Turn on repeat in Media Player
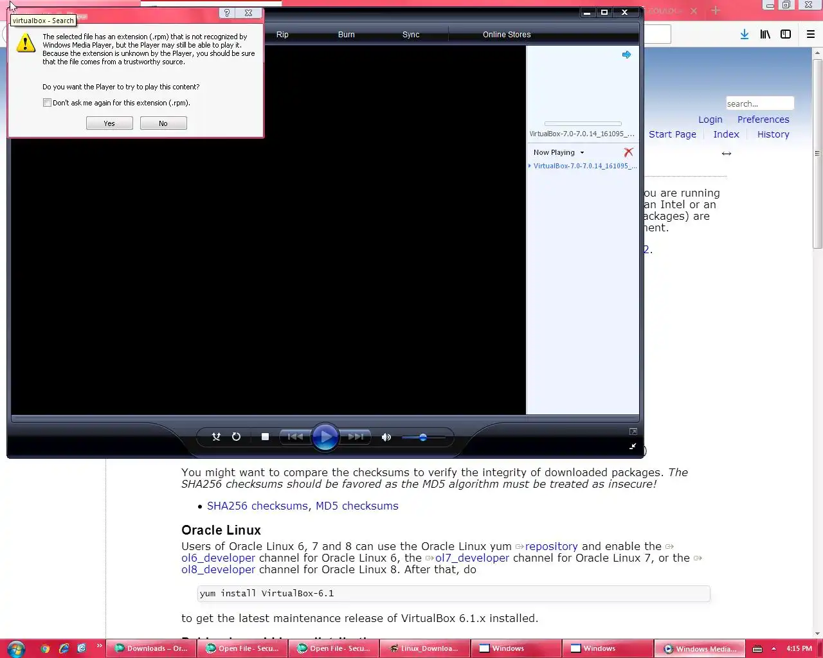The width and height of the screenshot is (823, 658). [x=236, y=437]
